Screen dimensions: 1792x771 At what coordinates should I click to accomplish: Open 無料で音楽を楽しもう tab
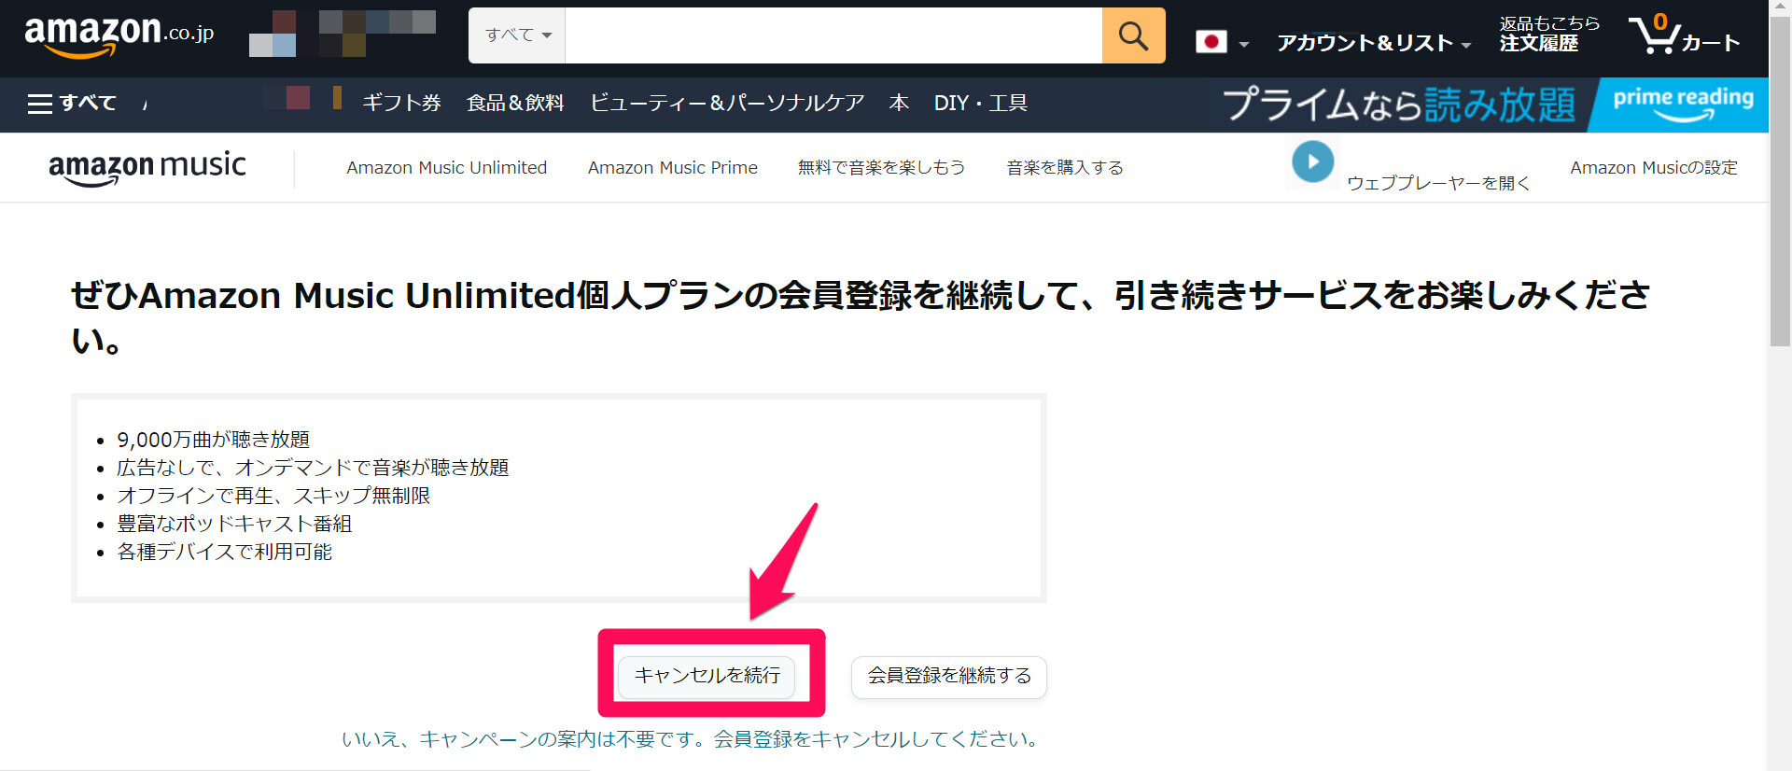(x=881, y=168)
